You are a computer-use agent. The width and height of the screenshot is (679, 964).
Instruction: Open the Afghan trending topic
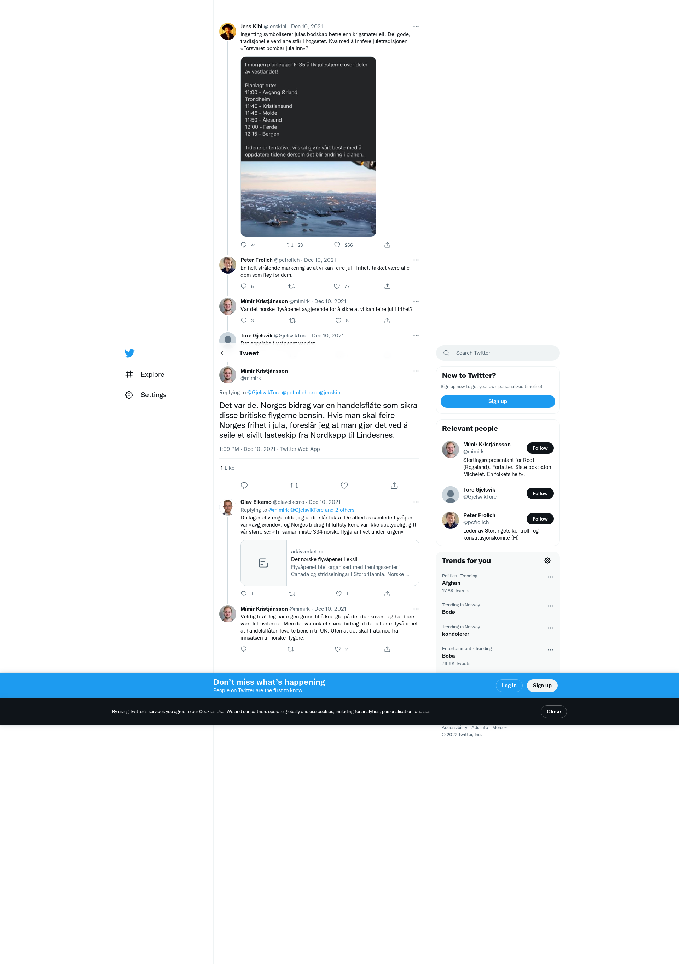(498, 583)
